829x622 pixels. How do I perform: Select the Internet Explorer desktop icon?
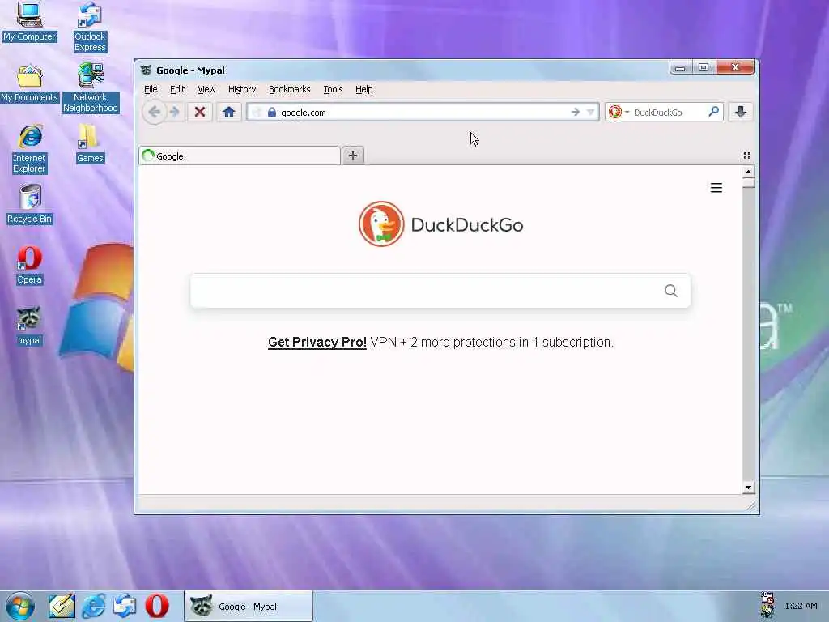30,149
